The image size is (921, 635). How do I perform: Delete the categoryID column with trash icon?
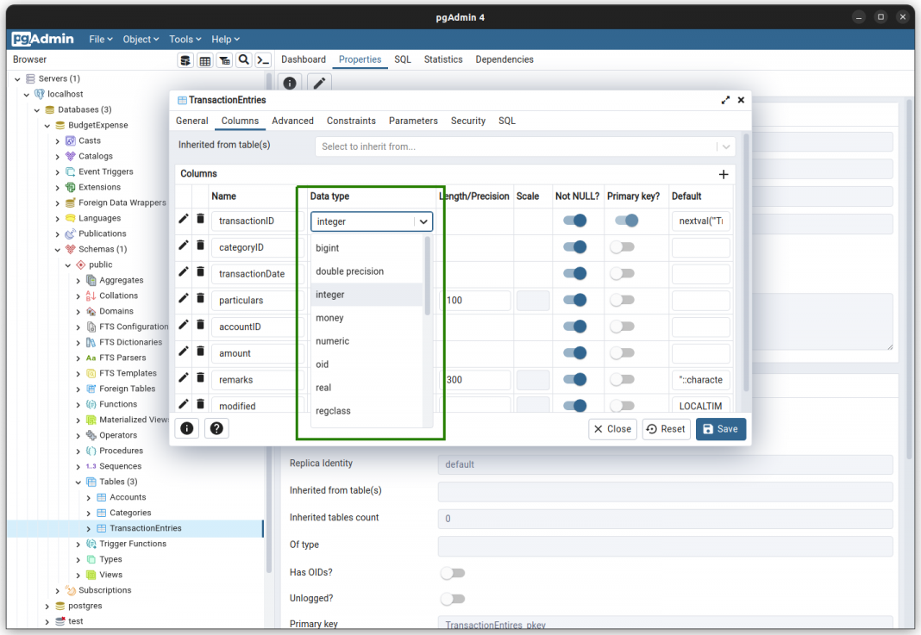tap(199, 245)
